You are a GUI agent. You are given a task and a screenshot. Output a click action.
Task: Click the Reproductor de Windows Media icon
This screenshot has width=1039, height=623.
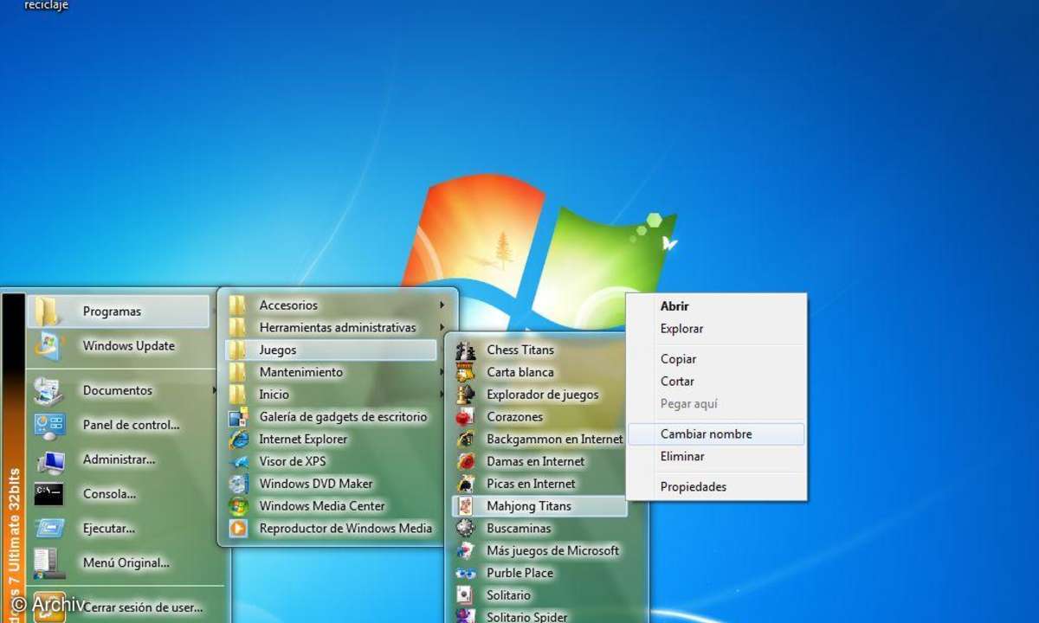coord(238,529)
